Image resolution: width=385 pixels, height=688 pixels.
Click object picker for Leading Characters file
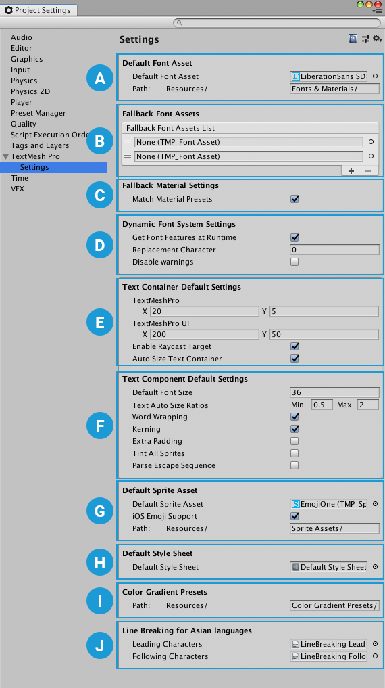[375, 644]
